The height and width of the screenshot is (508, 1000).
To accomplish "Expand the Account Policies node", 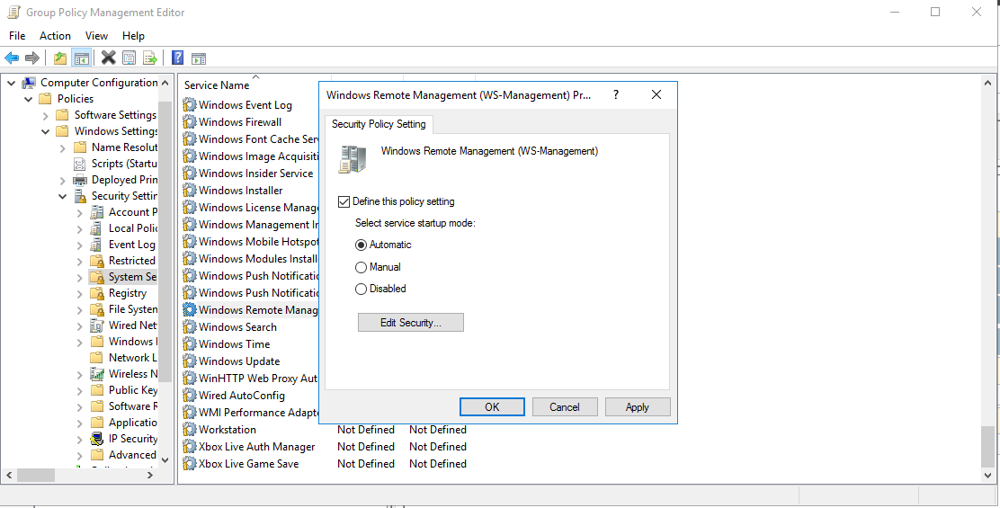I will pos(80,213).
